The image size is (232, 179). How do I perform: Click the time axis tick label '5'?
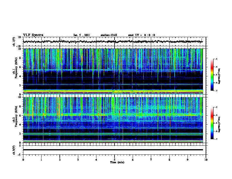pos(115,160)
